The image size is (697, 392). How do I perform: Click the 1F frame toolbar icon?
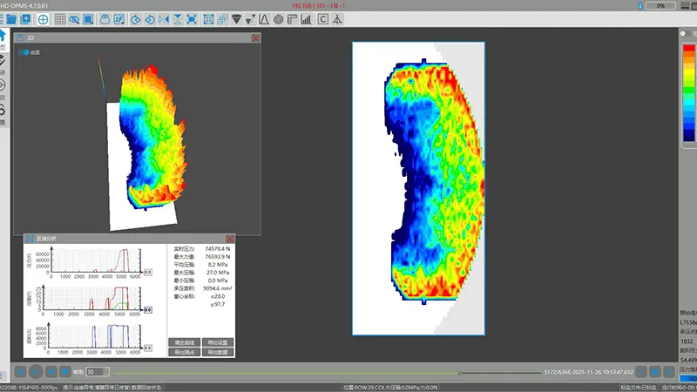(x=119, y=19)
